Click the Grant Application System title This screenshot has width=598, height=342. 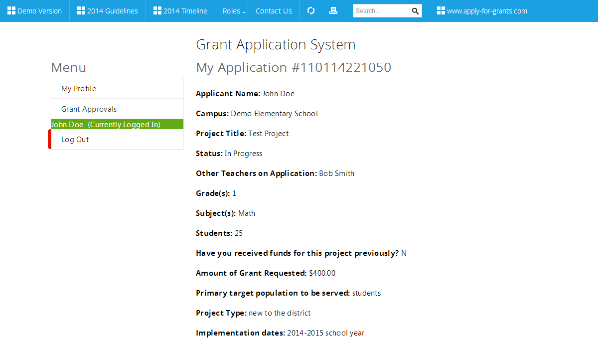276,44
